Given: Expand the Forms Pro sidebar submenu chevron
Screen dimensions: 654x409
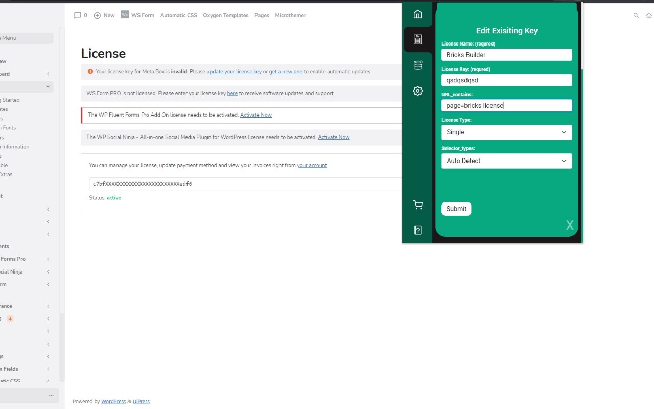Looking at the screenshot, I should click(48, 259).
